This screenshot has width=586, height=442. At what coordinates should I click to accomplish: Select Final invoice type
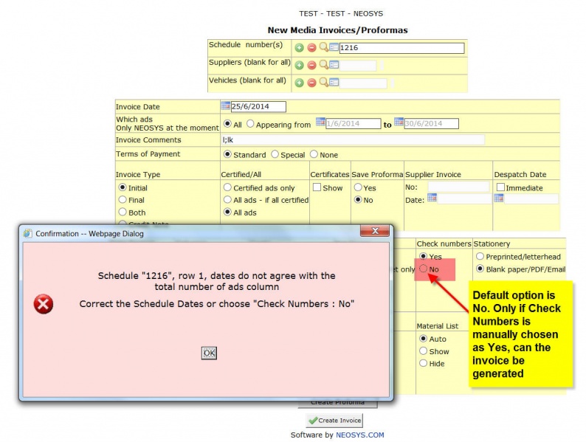point(123,199)
